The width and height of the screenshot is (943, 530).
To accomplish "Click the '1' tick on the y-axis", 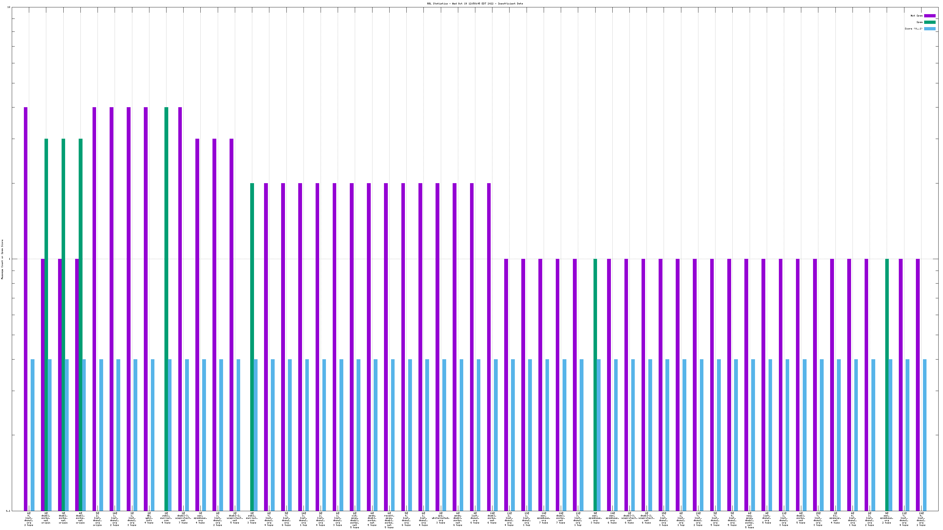I will [x=10, y=259].
